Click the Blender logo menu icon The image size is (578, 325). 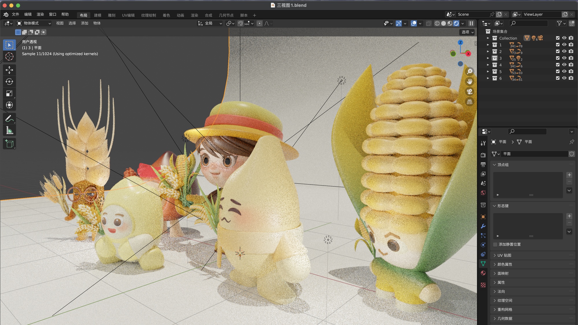coord(6,14)
